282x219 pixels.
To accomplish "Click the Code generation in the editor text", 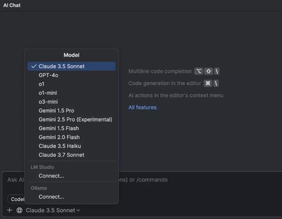I will click(164, 83).
